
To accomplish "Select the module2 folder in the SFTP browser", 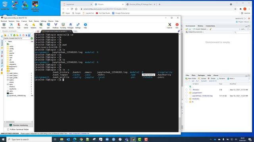I will [x=11, y=69].
